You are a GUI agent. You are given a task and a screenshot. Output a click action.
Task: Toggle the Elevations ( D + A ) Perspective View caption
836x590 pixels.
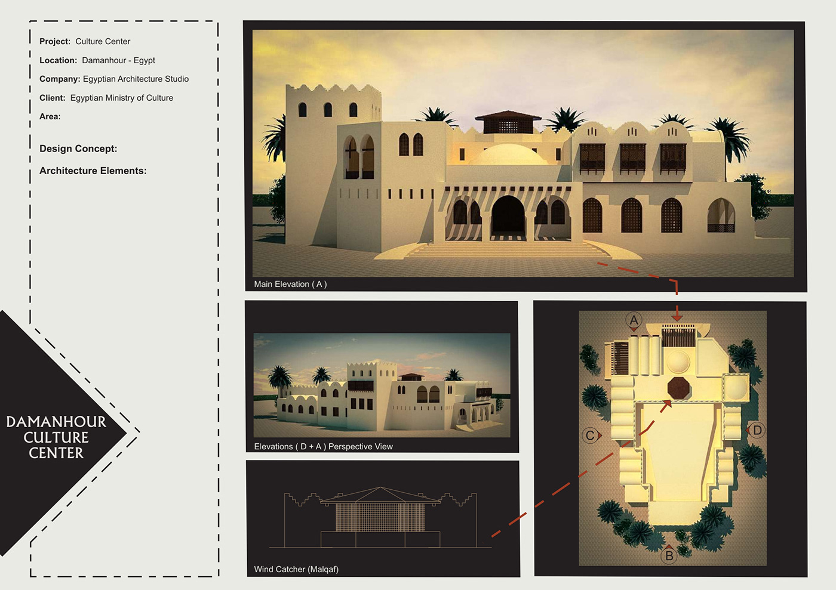(323, 446)
